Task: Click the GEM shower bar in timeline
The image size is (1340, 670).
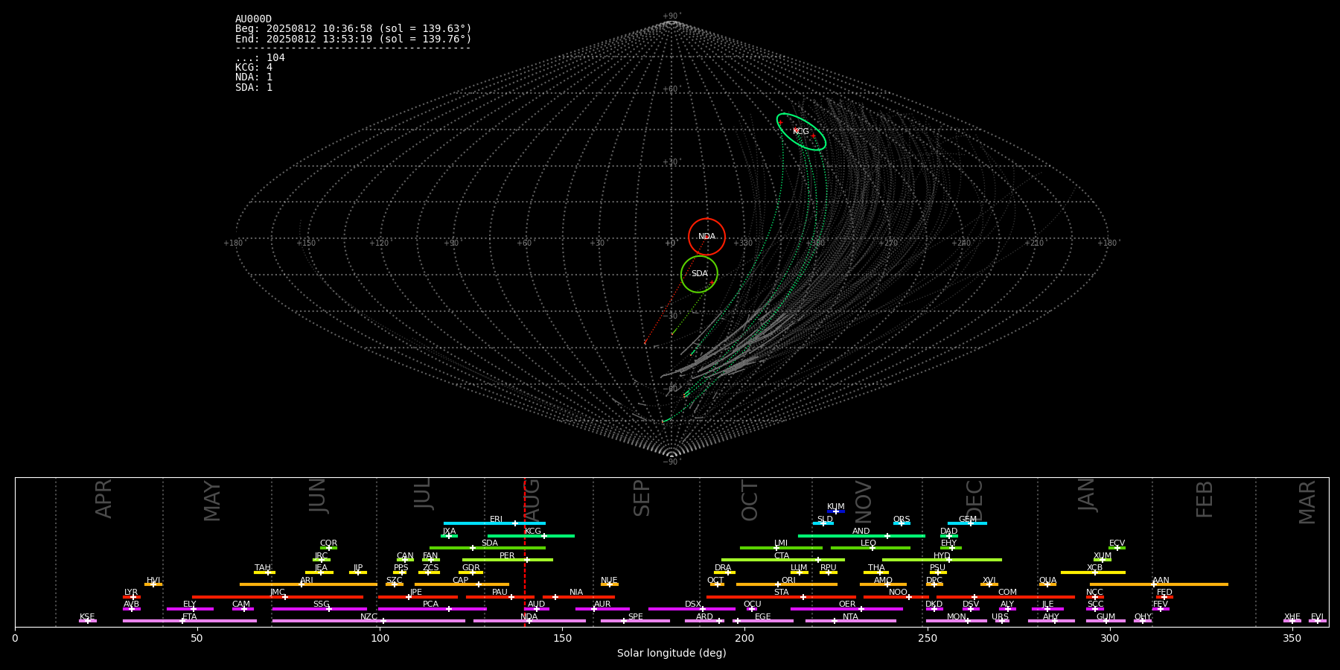Action: pos(967,523)
